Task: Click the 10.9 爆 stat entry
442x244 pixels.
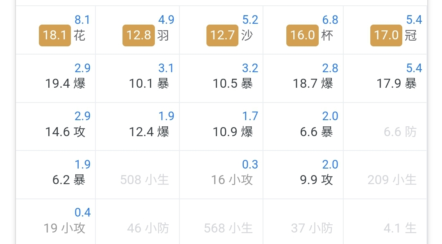Action: pos(233,132)
